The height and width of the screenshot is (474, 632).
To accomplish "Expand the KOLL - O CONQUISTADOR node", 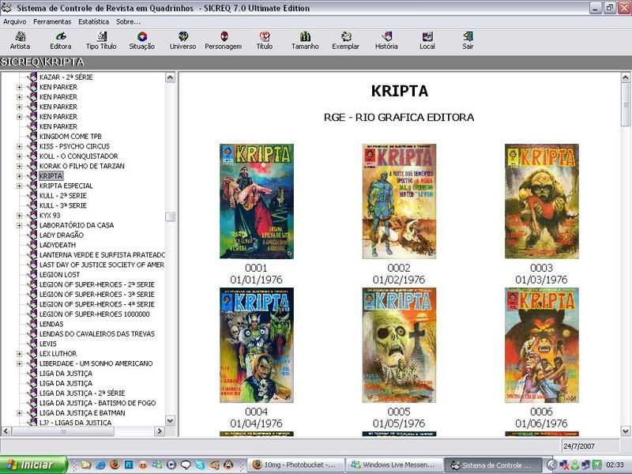I will click(19, 156).
